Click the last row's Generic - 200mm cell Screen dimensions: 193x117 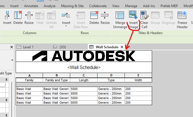pos(111,103)
